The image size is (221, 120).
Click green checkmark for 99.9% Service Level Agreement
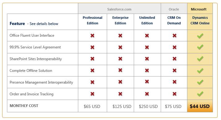pyautogui.click(x=200, y=47)
